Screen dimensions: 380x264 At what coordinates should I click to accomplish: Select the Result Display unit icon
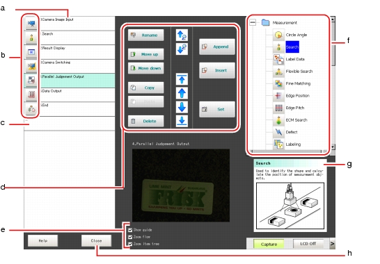pyautogui.click(x=31, y=52)
